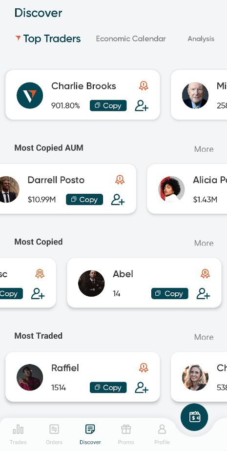Open the Trades tab in bottom bar
The image size is (227, 451).
point(18,434)
